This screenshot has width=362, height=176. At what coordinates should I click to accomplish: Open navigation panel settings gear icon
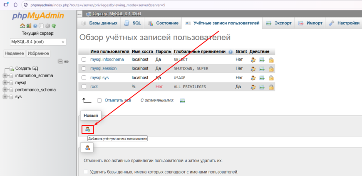(48, 26)
